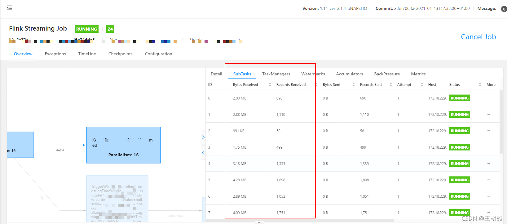Image resolution: width=507 pixels, height=224 pixels.
Task: Open More options for subtask 0
Action: click(x=488, y=98)
